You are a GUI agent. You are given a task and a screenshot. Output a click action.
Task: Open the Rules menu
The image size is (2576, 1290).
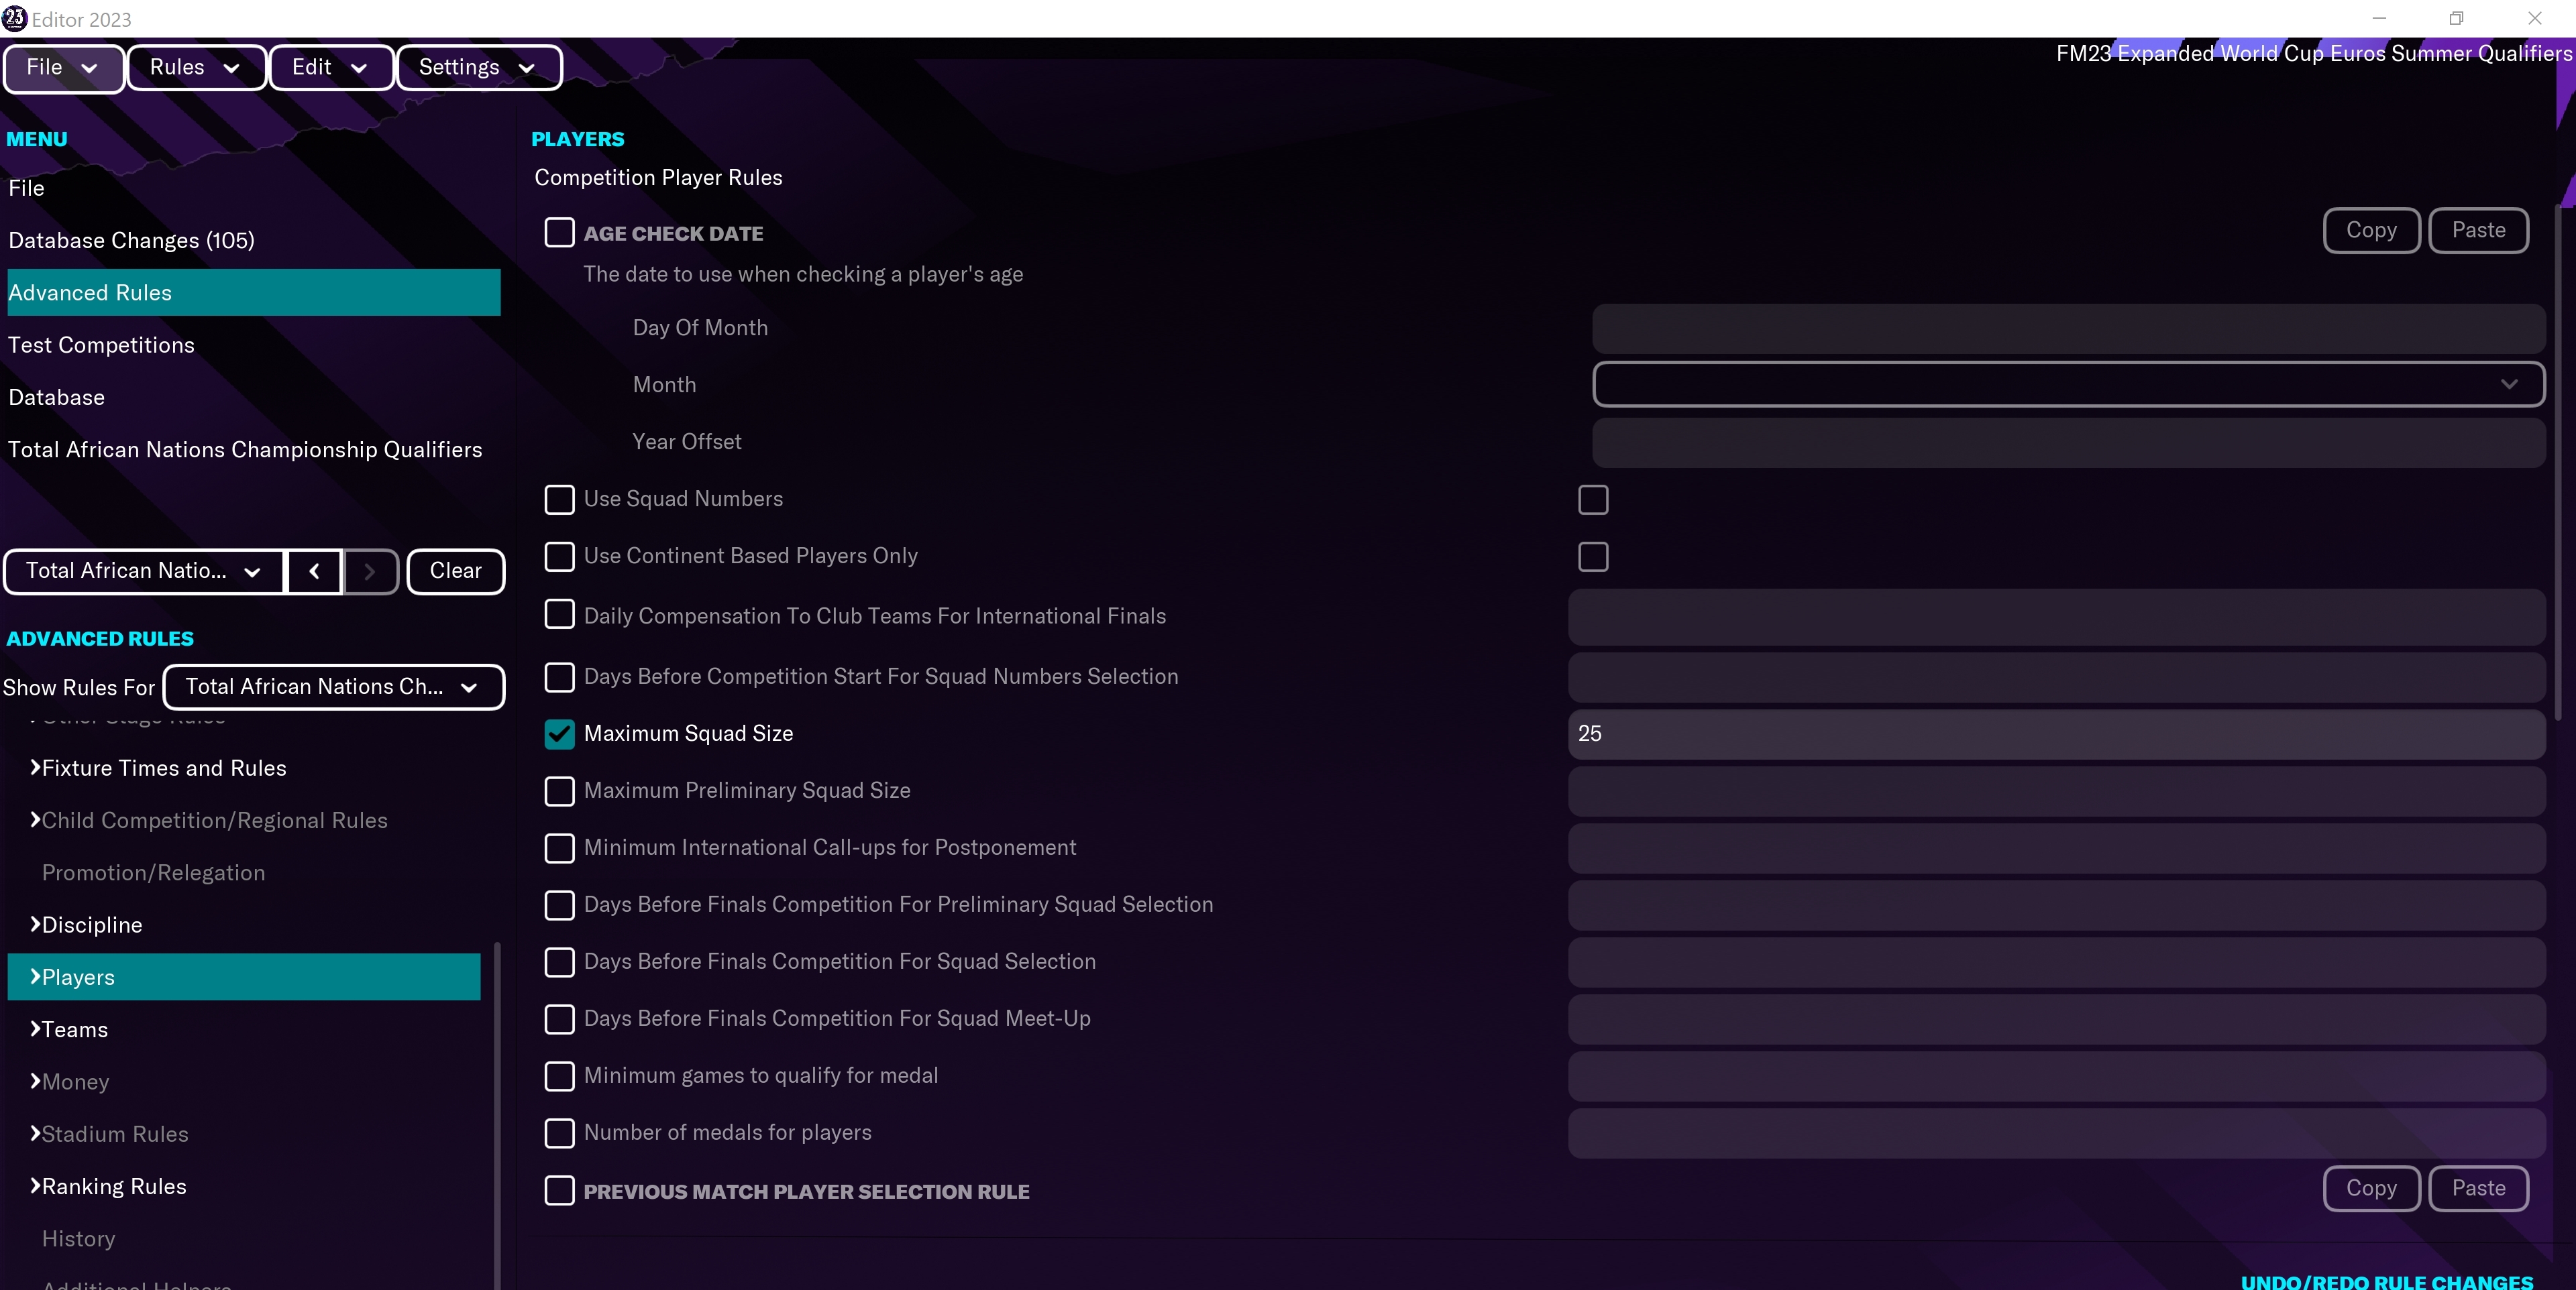[195, 67]
